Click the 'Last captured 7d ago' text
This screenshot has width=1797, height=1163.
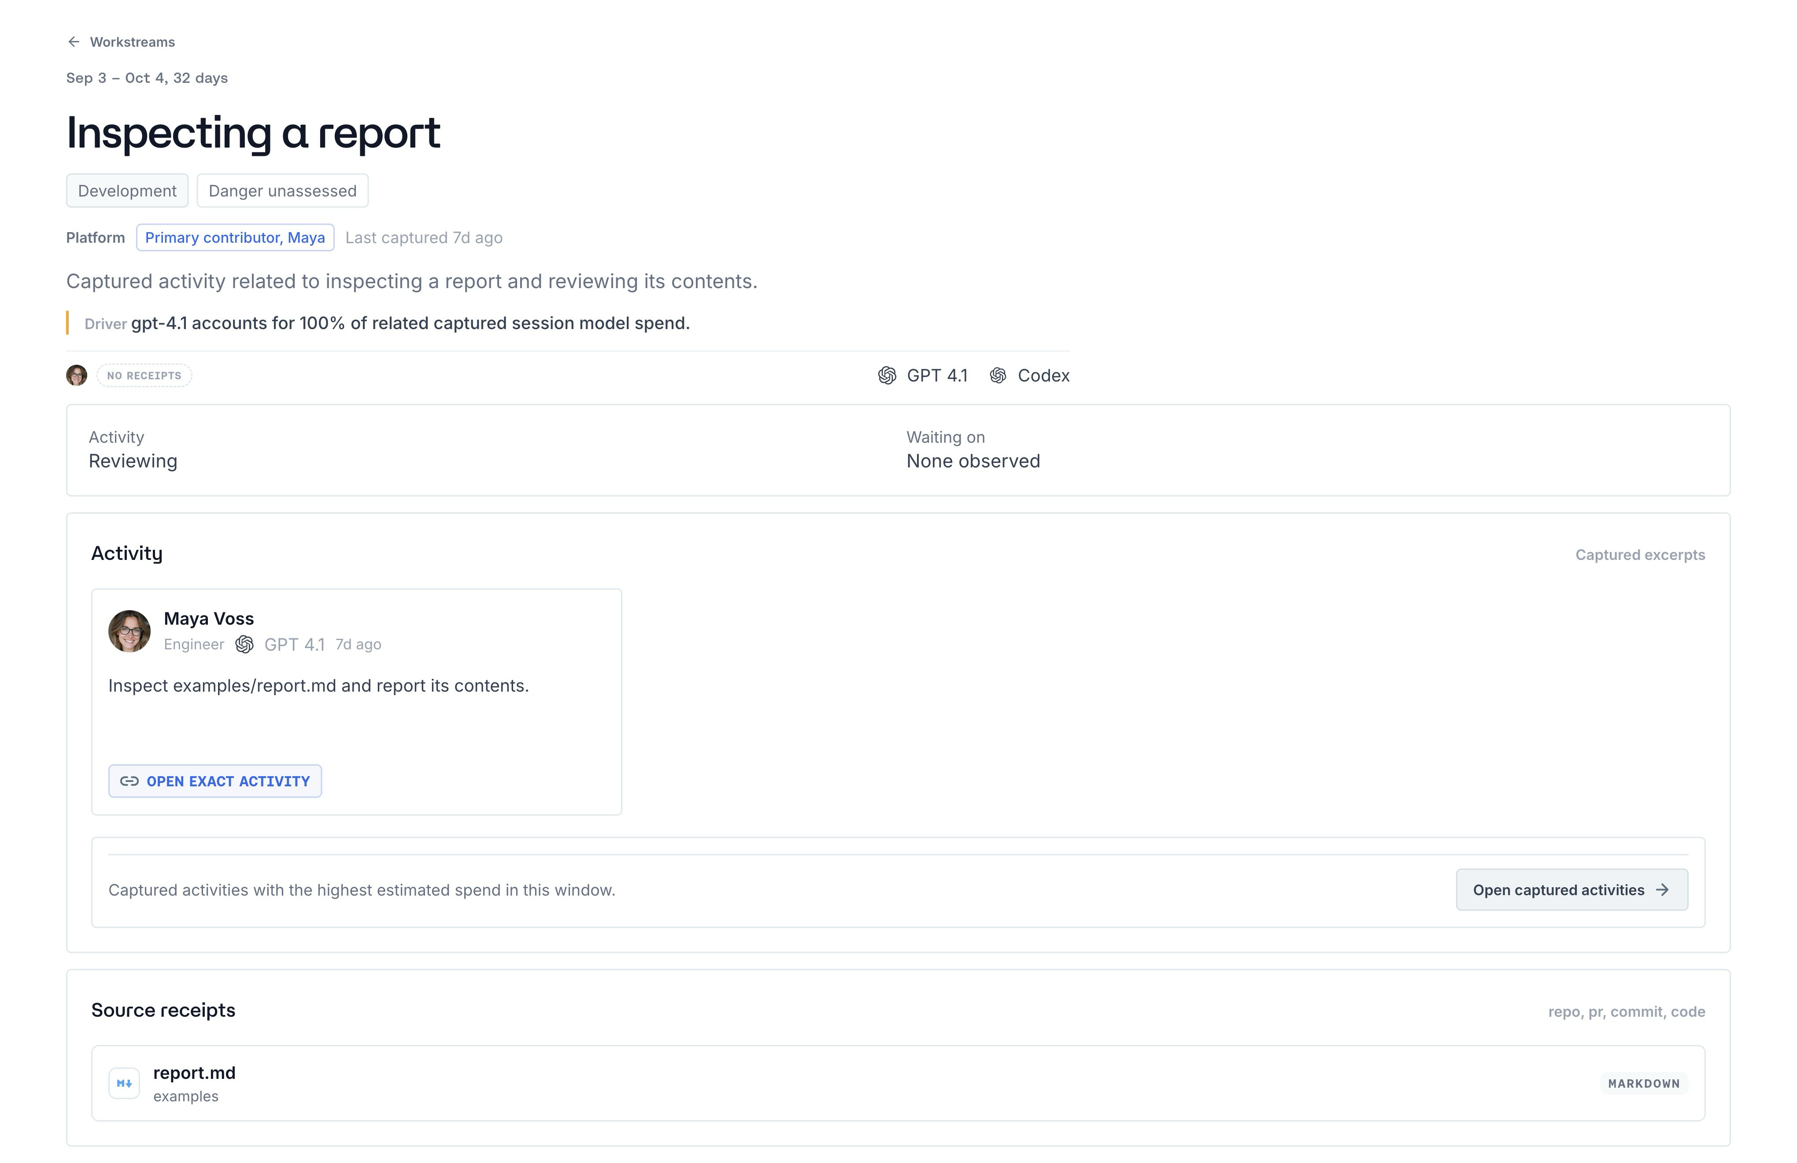[x=424, y=238]
